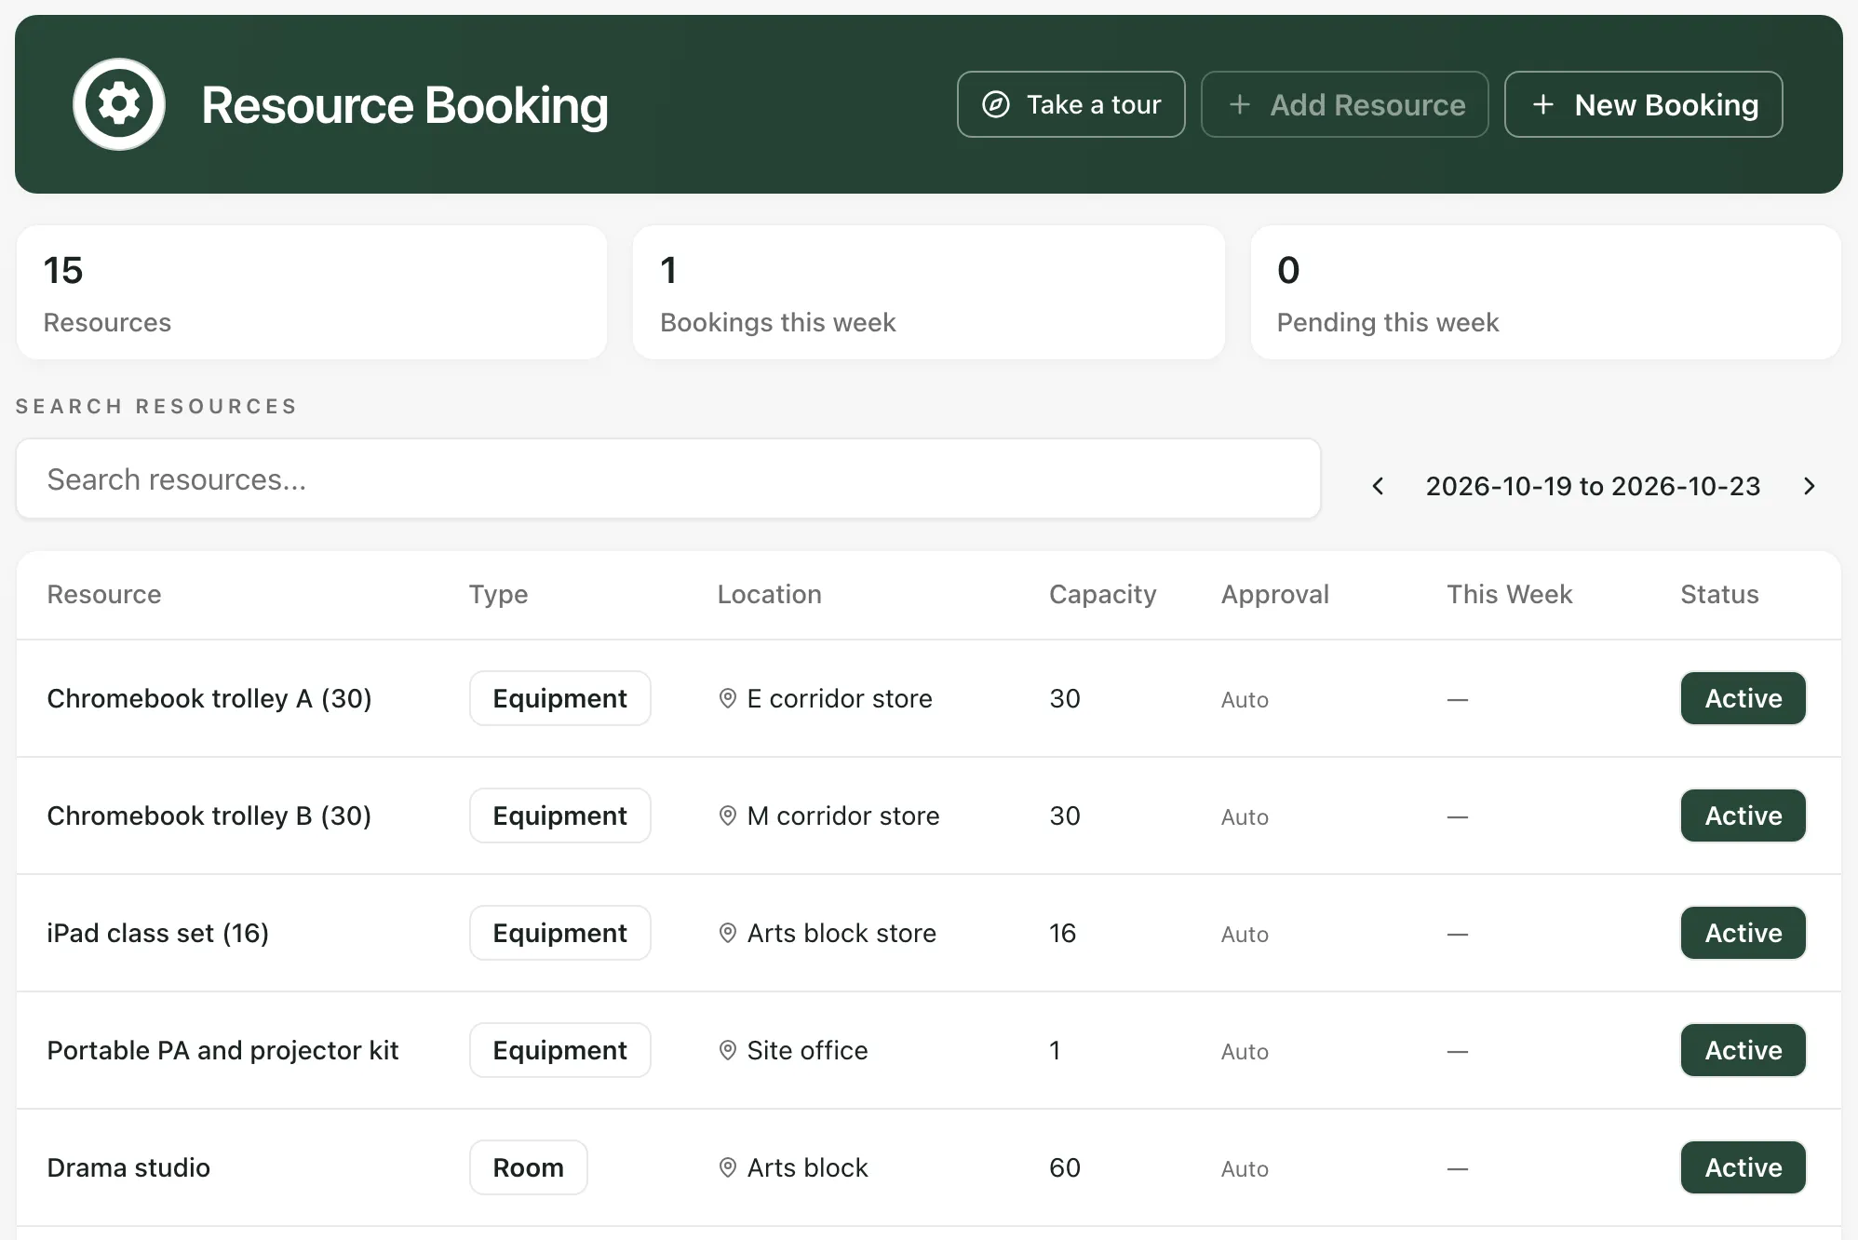Viewport: 1858px width, 1240px height.
Task: Click the location pin for Arts block store
Action: [728, 933]
